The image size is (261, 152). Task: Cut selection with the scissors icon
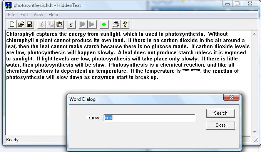point(42,25)
